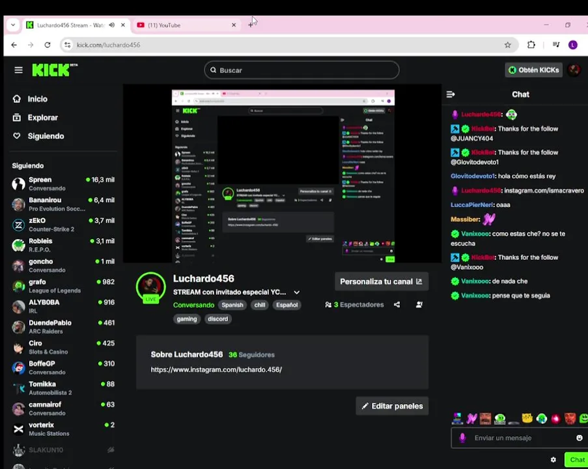Collapse the chat panel with arrow icon
Viewport: 588px width, 469px height.
(451, 94)
